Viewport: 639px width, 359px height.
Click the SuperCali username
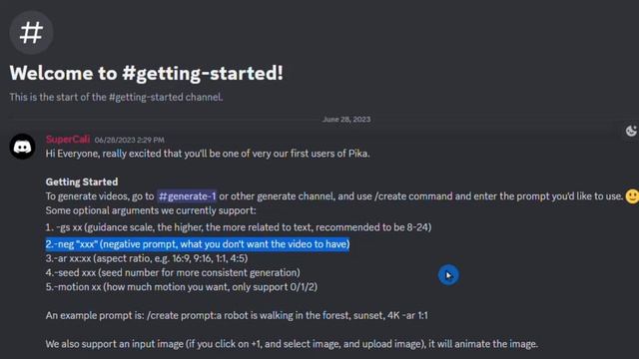pyautogui.click(x=68, y=140)
